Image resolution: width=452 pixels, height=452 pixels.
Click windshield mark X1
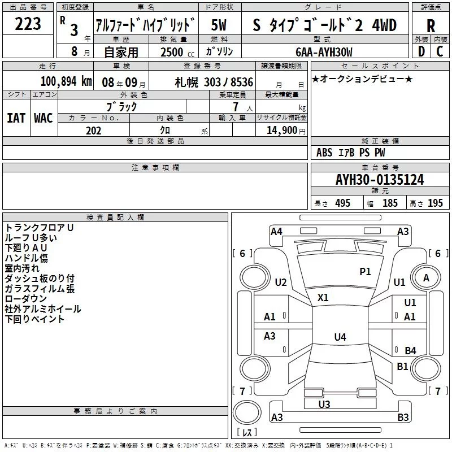[x=323, y=298]
